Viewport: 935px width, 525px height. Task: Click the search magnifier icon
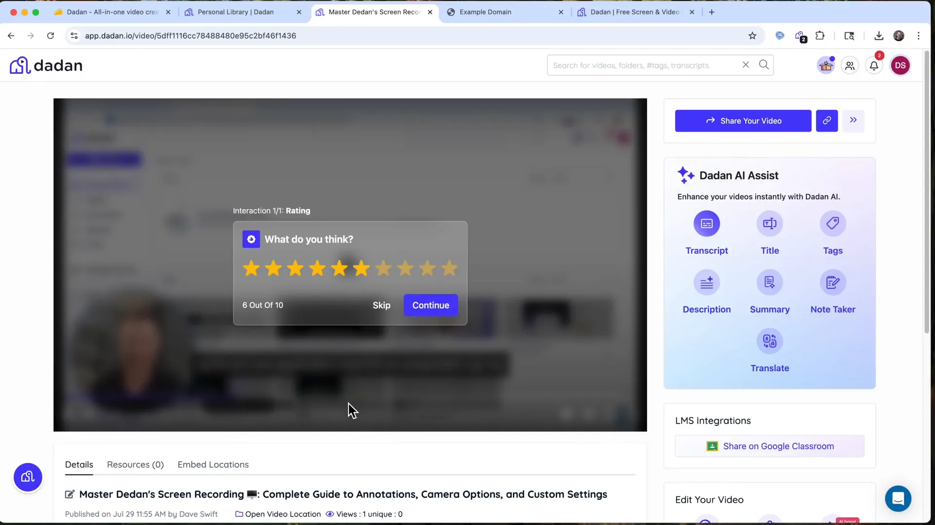pos(764,65)
